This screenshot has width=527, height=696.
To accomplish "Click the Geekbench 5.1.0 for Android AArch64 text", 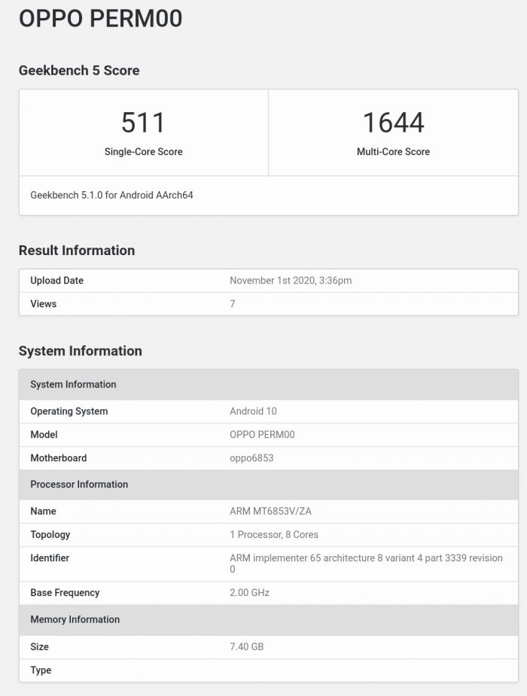I will point(111,195).
